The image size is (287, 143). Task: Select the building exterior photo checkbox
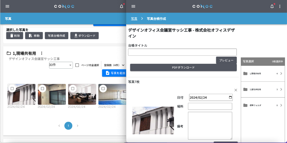(x=12, y=88)
